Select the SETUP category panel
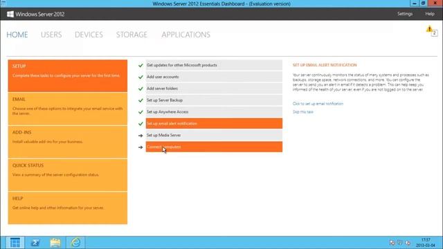Viewport: 443px width, 249px height. 68,75
